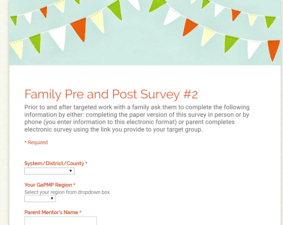Click the System/District/County question label
The width and height of the screenshot is (283, 225).
pyautogui.click(x=54, y=163)
